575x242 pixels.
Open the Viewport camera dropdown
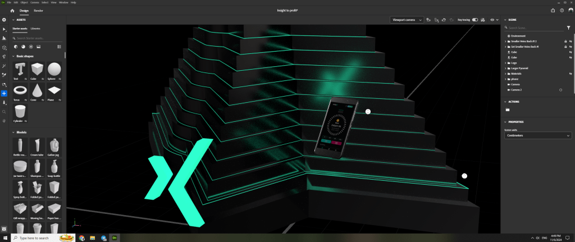click(x=407, y=20)
